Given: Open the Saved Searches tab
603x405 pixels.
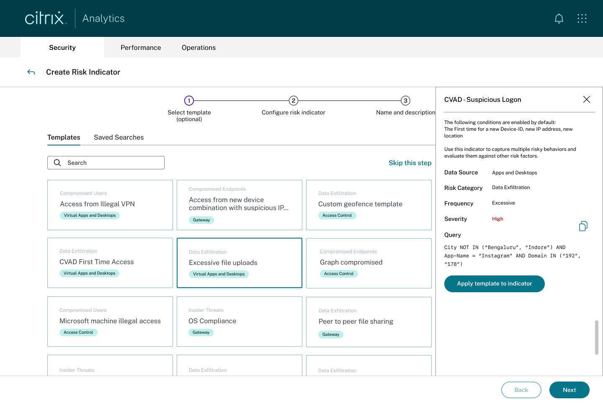Looking at the screenshot, I should [x=119, y=138].
